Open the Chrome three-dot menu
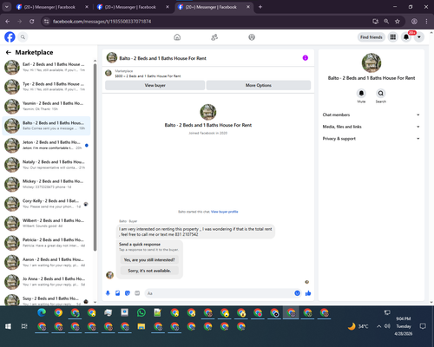434x347 pixels. pos(426,22)
